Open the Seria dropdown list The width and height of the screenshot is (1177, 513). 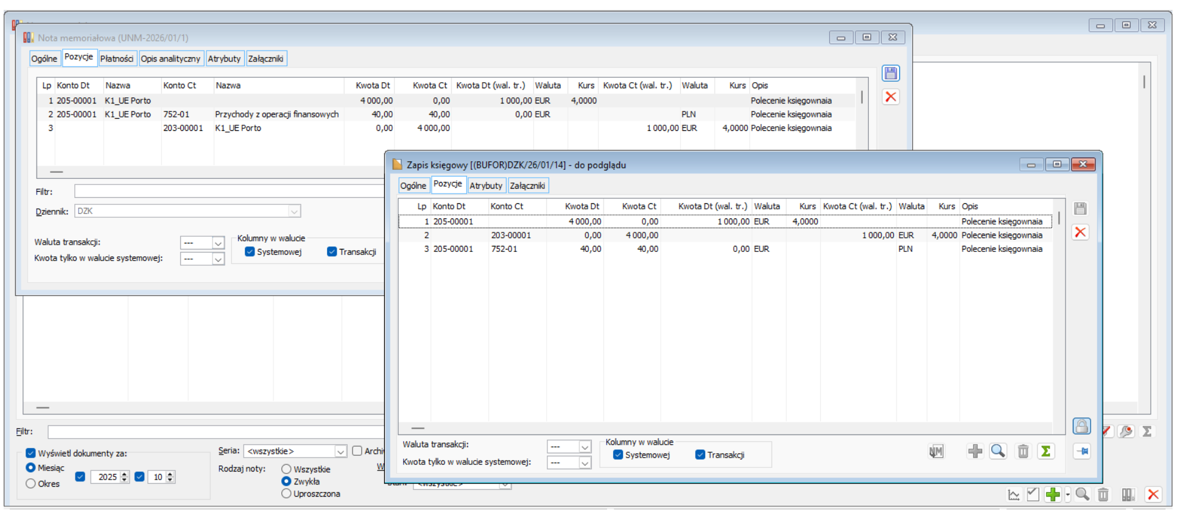click(340, 452)
